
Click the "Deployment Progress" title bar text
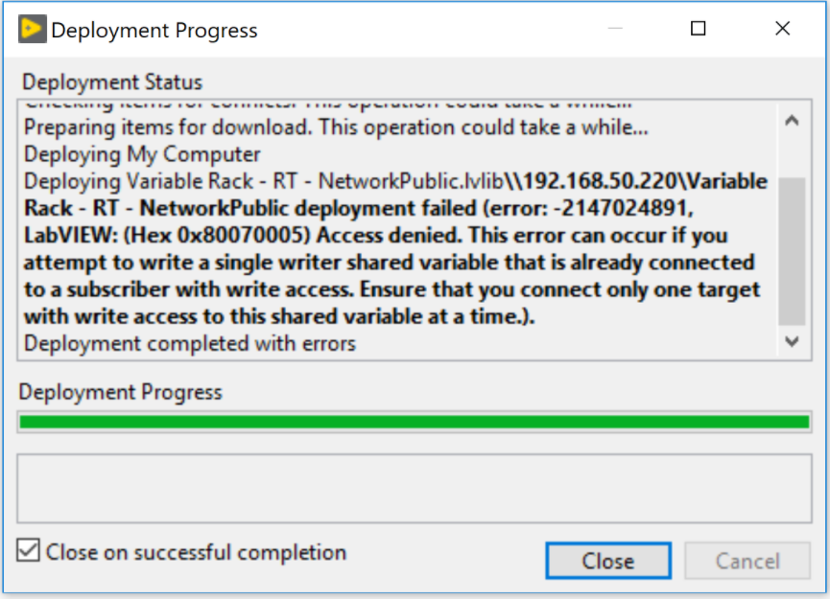(x=154, y=31)
